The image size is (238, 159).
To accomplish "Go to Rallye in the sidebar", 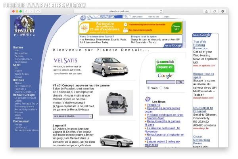I will point(18,71).
